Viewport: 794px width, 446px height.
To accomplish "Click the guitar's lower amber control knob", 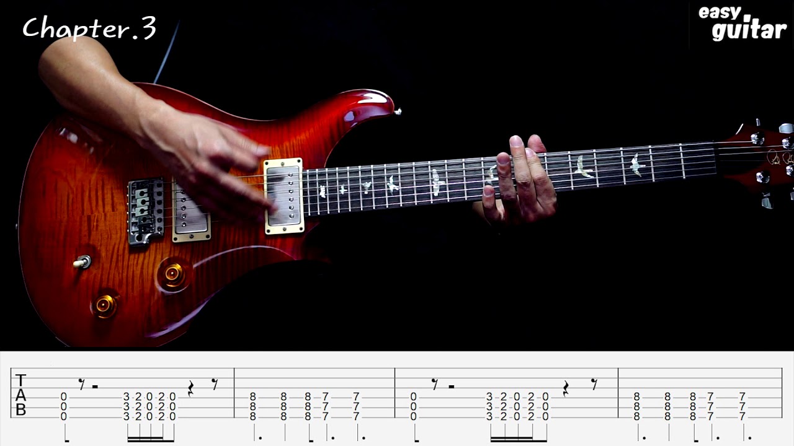I will tap(105, 304).
